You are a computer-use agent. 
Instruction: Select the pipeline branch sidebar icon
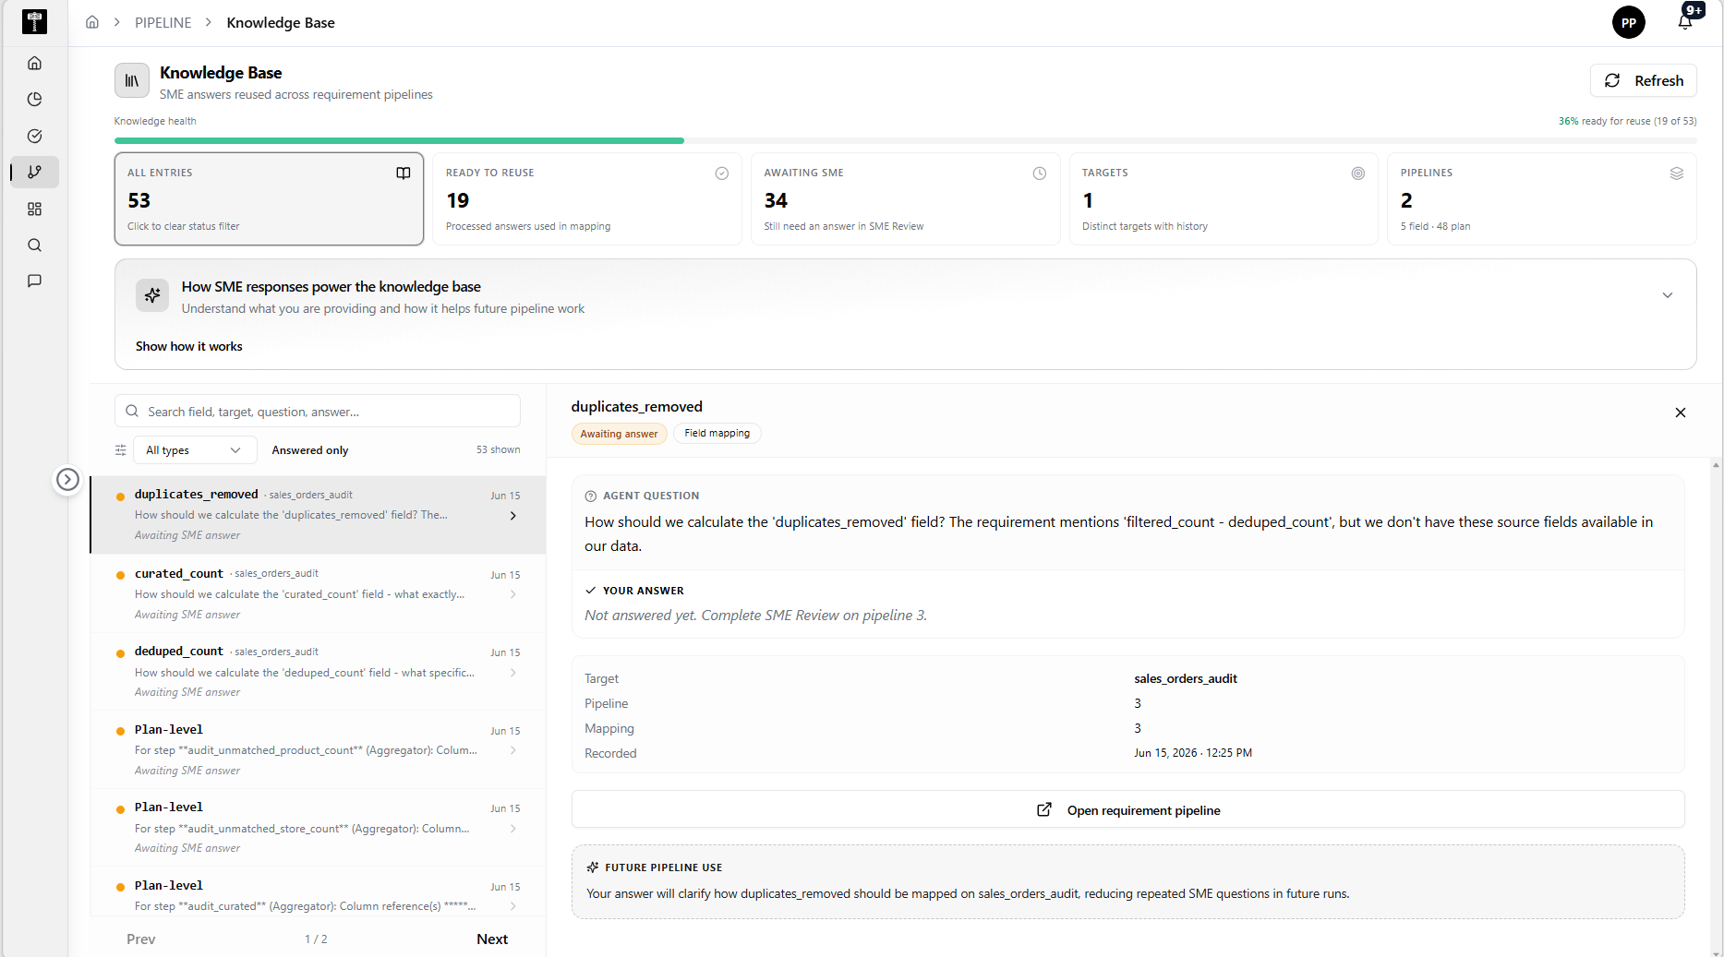click(x=34, y=172)
